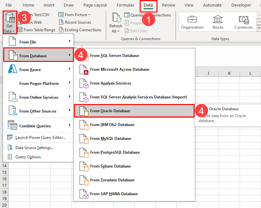Open Existing Connections

[80, 30]
